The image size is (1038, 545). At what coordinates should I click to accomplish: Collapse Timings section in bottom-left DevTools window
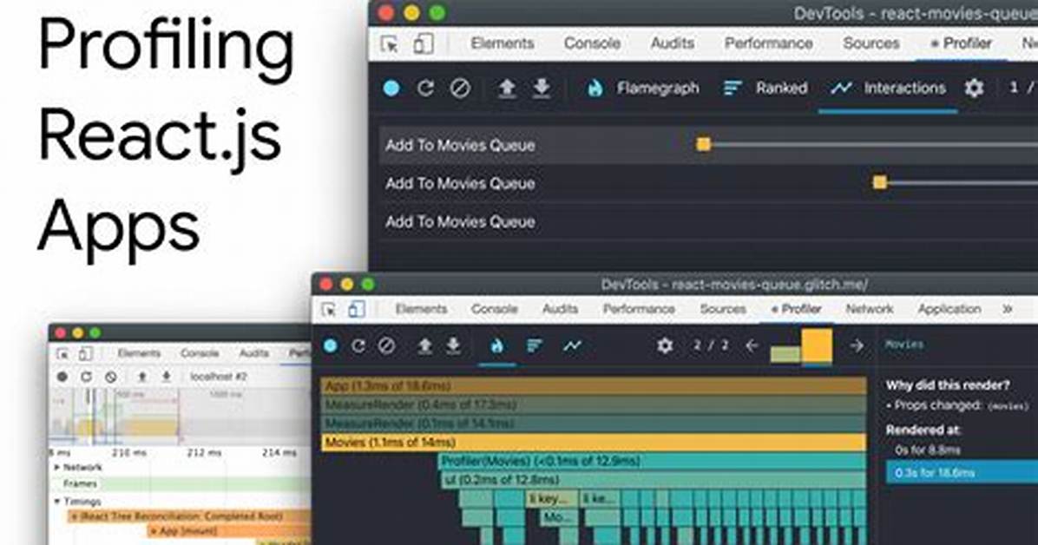(56, 502)
